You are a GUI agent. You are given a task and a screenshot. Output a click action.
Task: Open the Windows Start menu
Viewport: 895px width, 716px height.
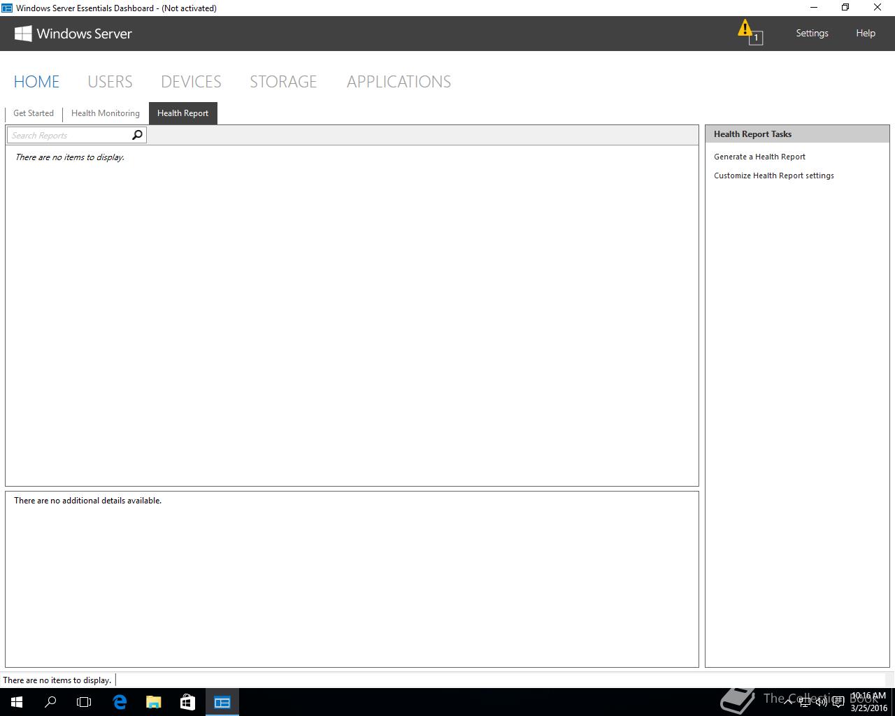(x=17, y=702)
